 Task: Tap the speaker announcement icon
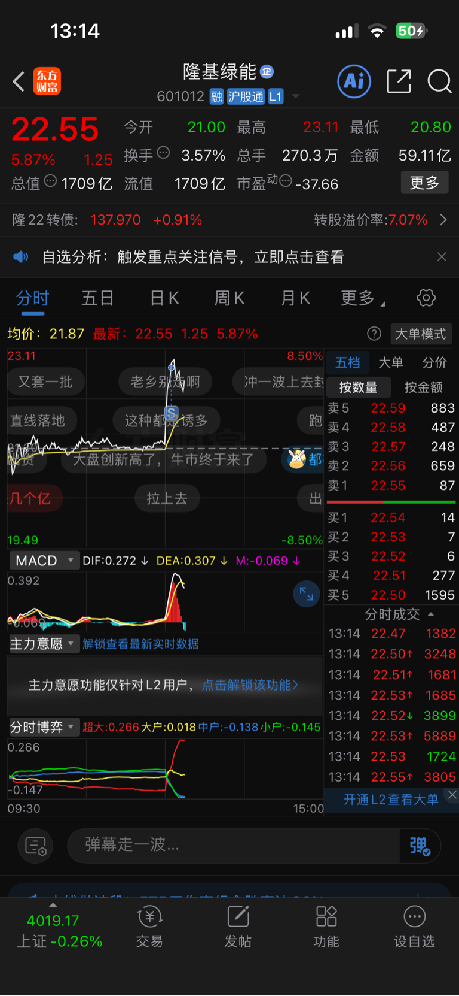21,257
